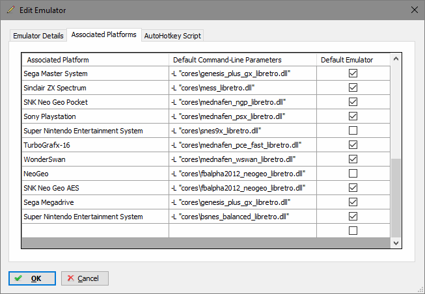Viewport: 425px width, 294px height.
Task: Click the mednafen_psx_libretro.dll parameters cell
Action: 243,116
